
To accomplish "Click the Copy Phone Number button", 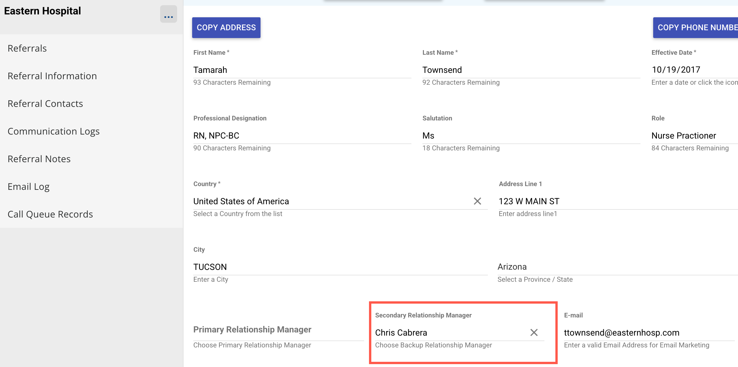I will pyautogui.click(x=696, y=28).
